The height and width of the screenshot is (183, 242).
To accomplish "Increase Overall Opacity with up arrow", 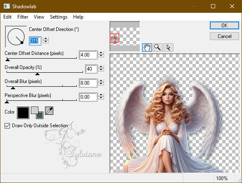I will point(101,67).
